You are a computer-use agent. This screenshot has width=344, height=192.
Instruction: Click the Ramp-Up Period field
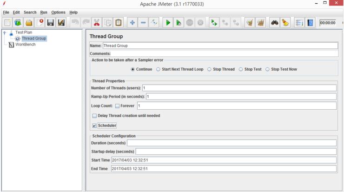coord(241,97)
